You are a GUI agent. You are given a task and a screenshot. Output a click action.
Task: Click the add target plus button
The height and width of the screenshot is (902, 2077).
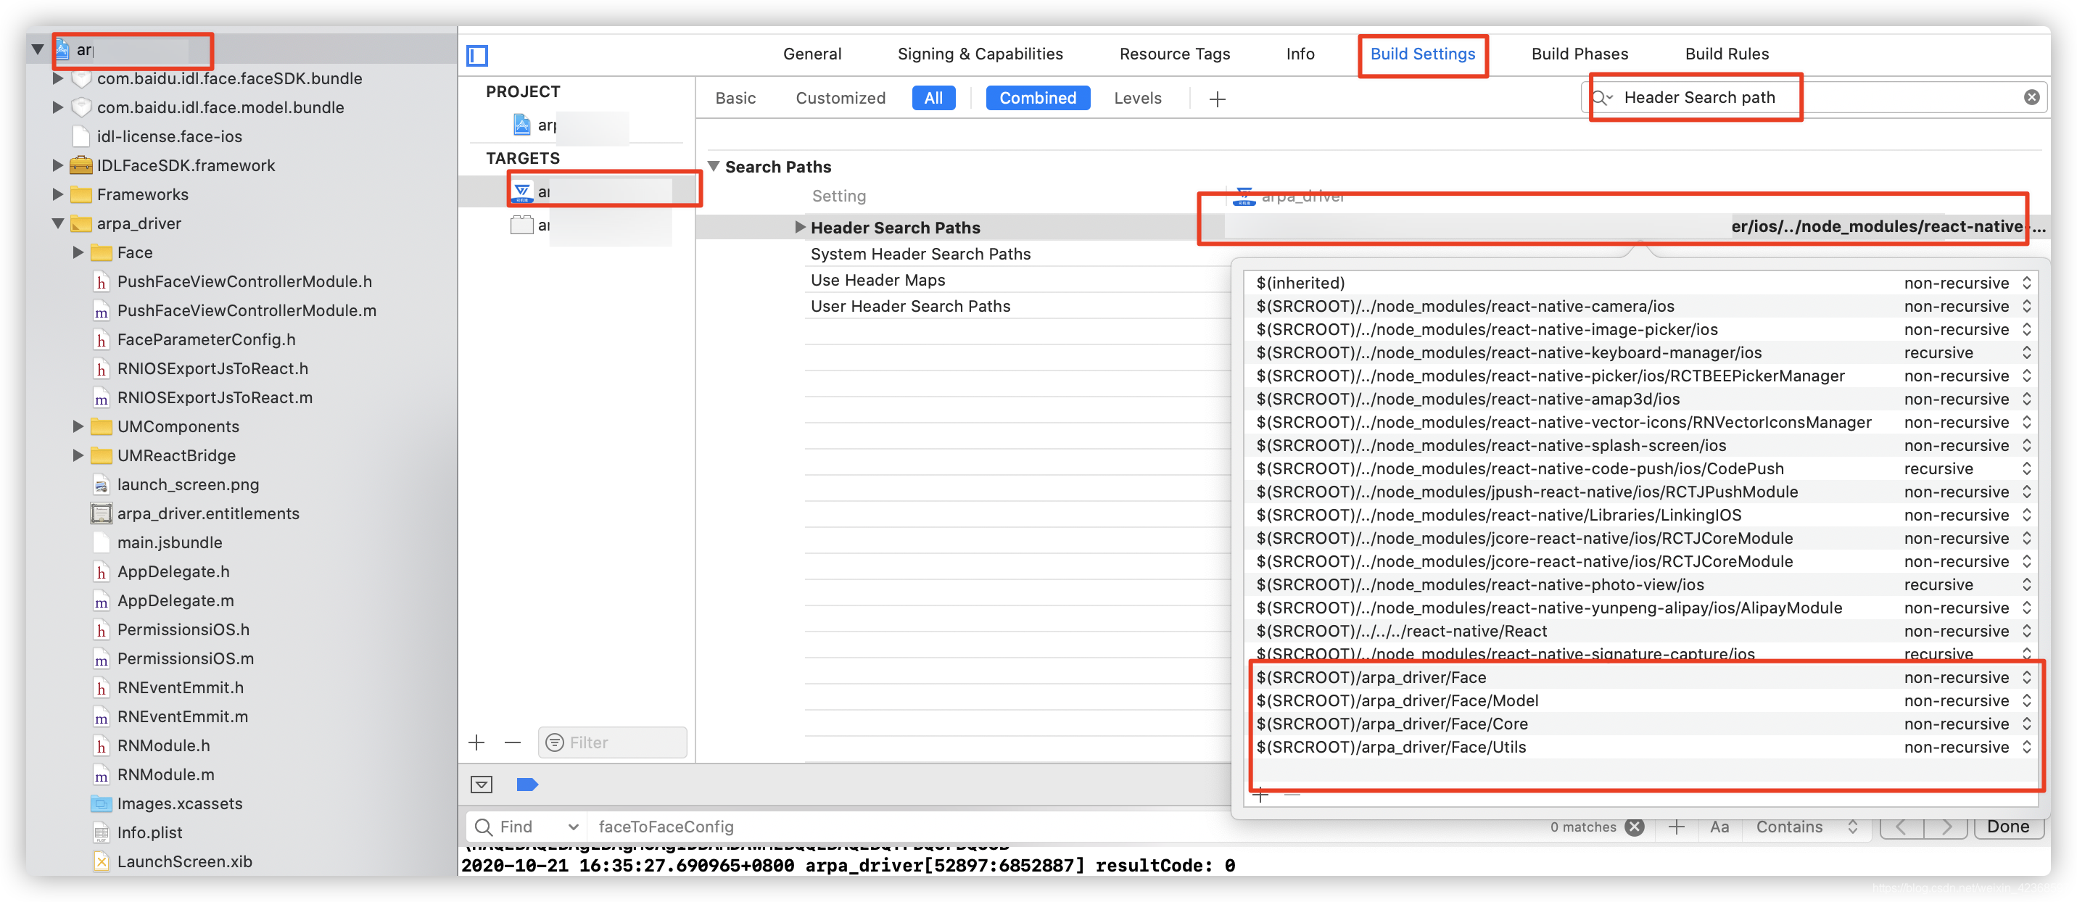476,742
